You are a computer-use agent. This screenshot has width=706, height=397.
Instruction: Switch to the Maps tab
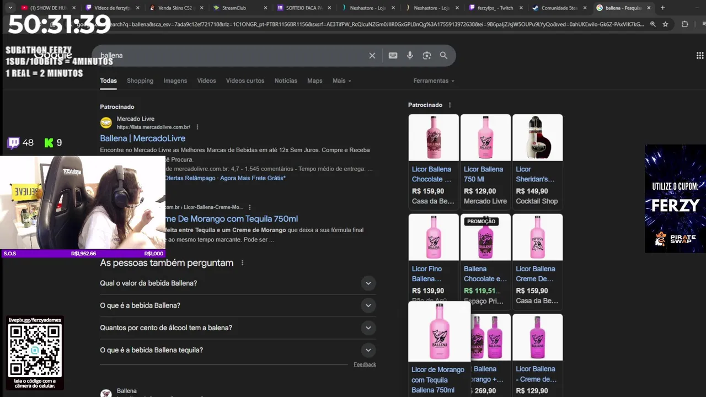click(x=315, y=81)
